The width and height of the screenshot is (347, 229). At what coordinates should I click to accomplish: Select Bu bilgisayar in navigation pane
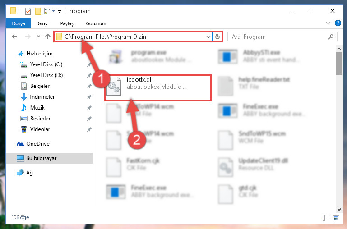(49, 158)
